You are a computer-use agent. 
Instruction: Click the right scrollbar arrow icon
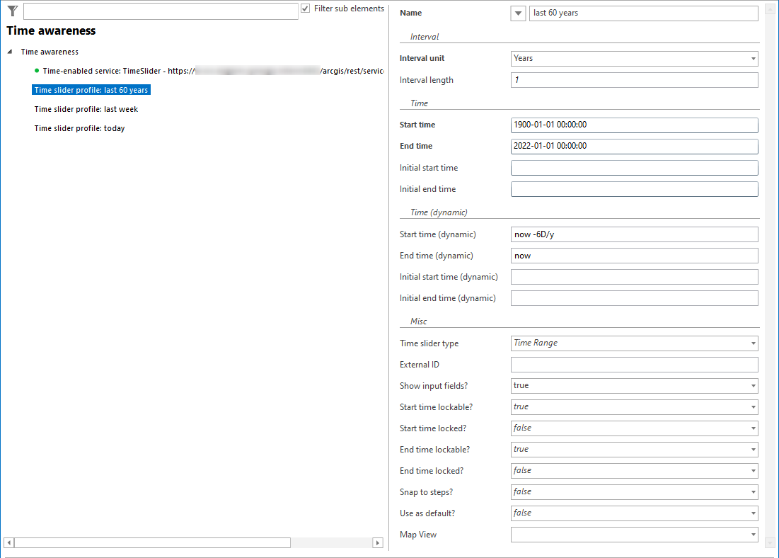point(378,542)
